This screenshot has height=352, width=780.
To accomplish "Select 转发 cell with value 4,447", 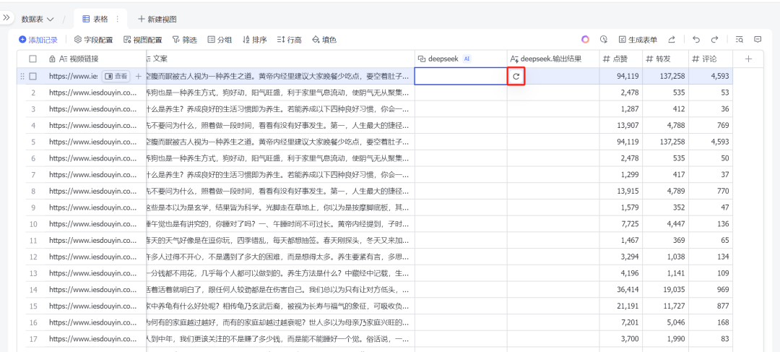I will [x=666, y=224].
